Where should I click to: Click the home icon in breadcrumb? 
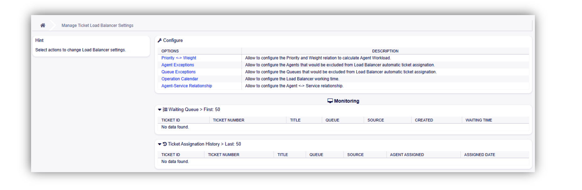click(43, 25)
